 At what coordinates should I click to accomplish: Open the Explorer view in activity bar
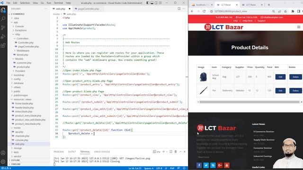[3, 10]
